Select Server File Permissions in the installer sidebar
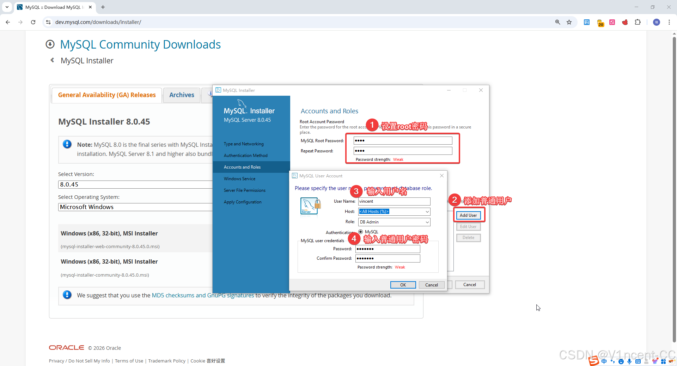Image resolution: width=677 pixels, height=366 pixels. click(x=244, y=190)
